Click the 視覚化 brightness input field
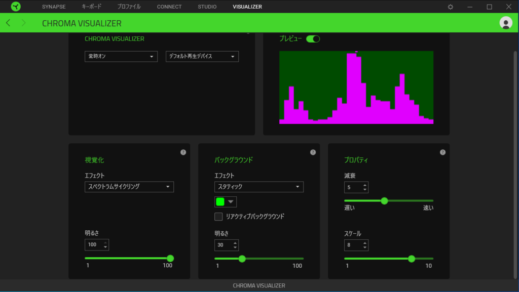The image size is (519, 292). [97, 245]
